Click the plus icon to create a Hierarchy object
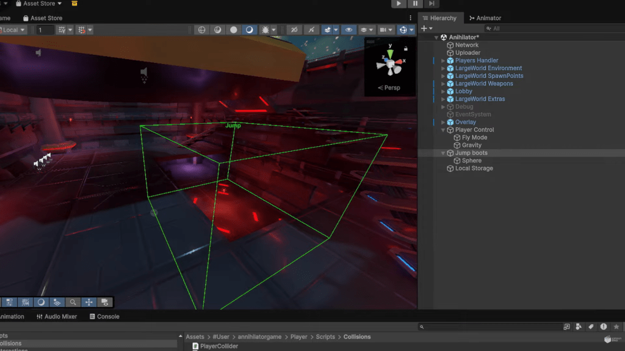Screen dimensions: 625x351 [424, 29]
